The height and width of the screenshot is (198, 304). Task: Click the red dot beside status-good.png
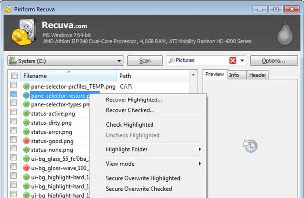click(x=26, y=141)
